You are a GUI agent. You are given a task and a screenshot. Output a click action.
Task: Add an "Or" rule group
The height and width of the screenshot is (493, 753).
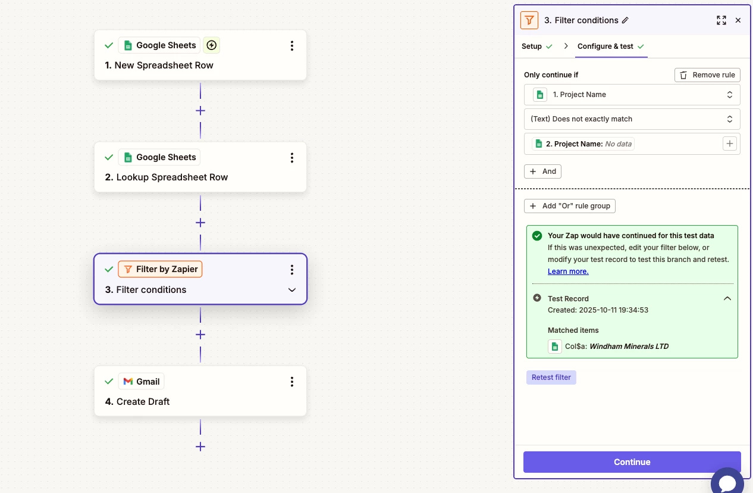coord(570,206)
